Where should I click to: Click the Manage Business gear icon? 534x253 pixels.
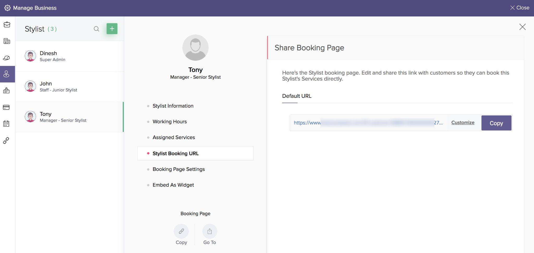(8, 8)
